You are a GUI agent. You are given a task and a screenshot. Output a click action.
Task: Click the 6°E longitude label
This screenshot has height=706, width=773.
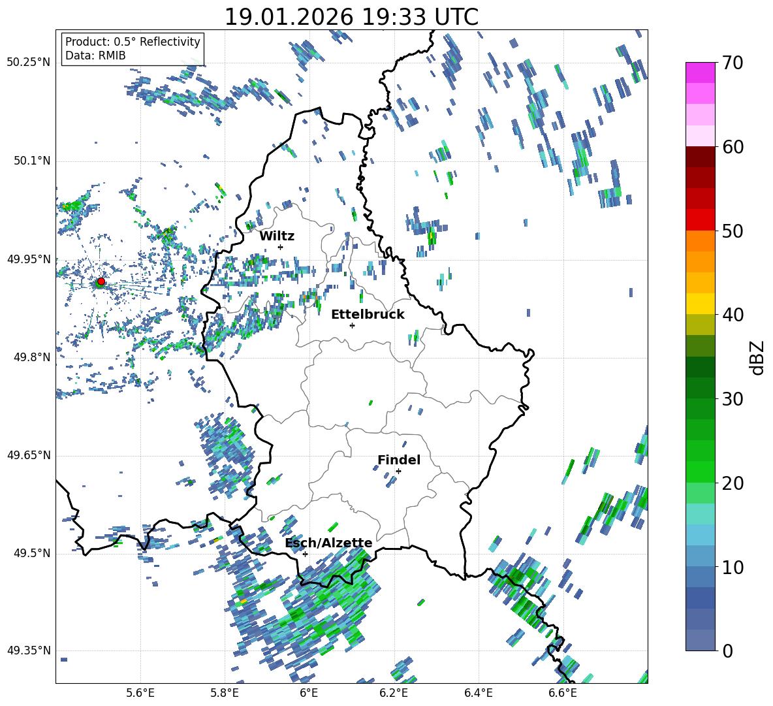point(309,694)
